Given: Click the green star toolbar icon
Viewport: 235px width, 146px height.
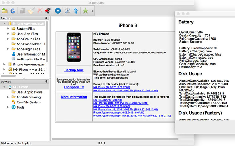Looking at the screenshot, I should click(85, 11).
